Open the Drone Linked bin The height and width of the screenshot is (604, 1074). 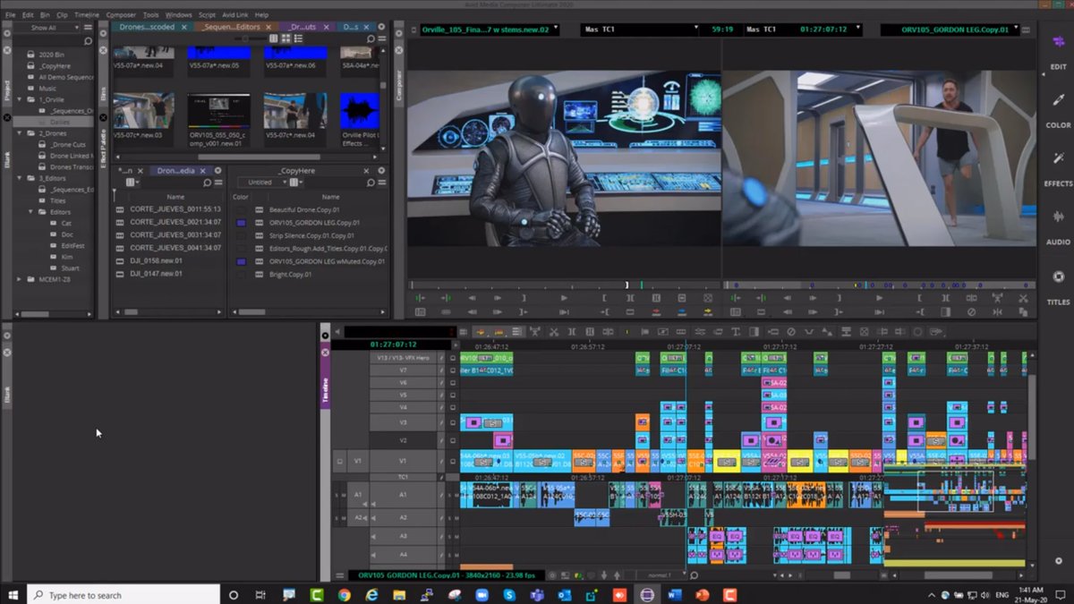click(72, 156)
